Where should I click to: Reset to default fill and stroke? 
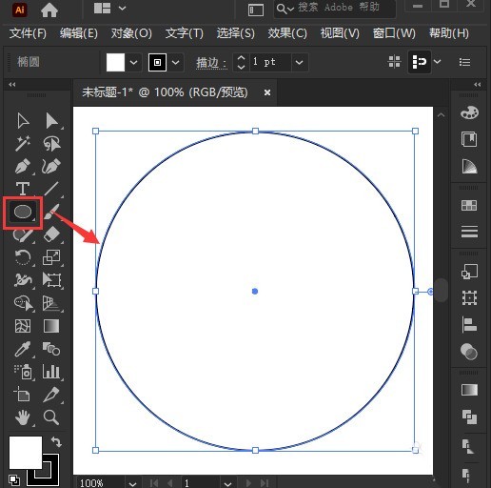tap(13, 479)
